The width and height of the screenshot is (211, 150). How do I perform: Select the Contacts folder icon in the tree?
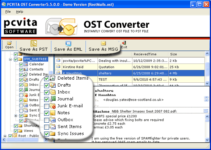26,69
